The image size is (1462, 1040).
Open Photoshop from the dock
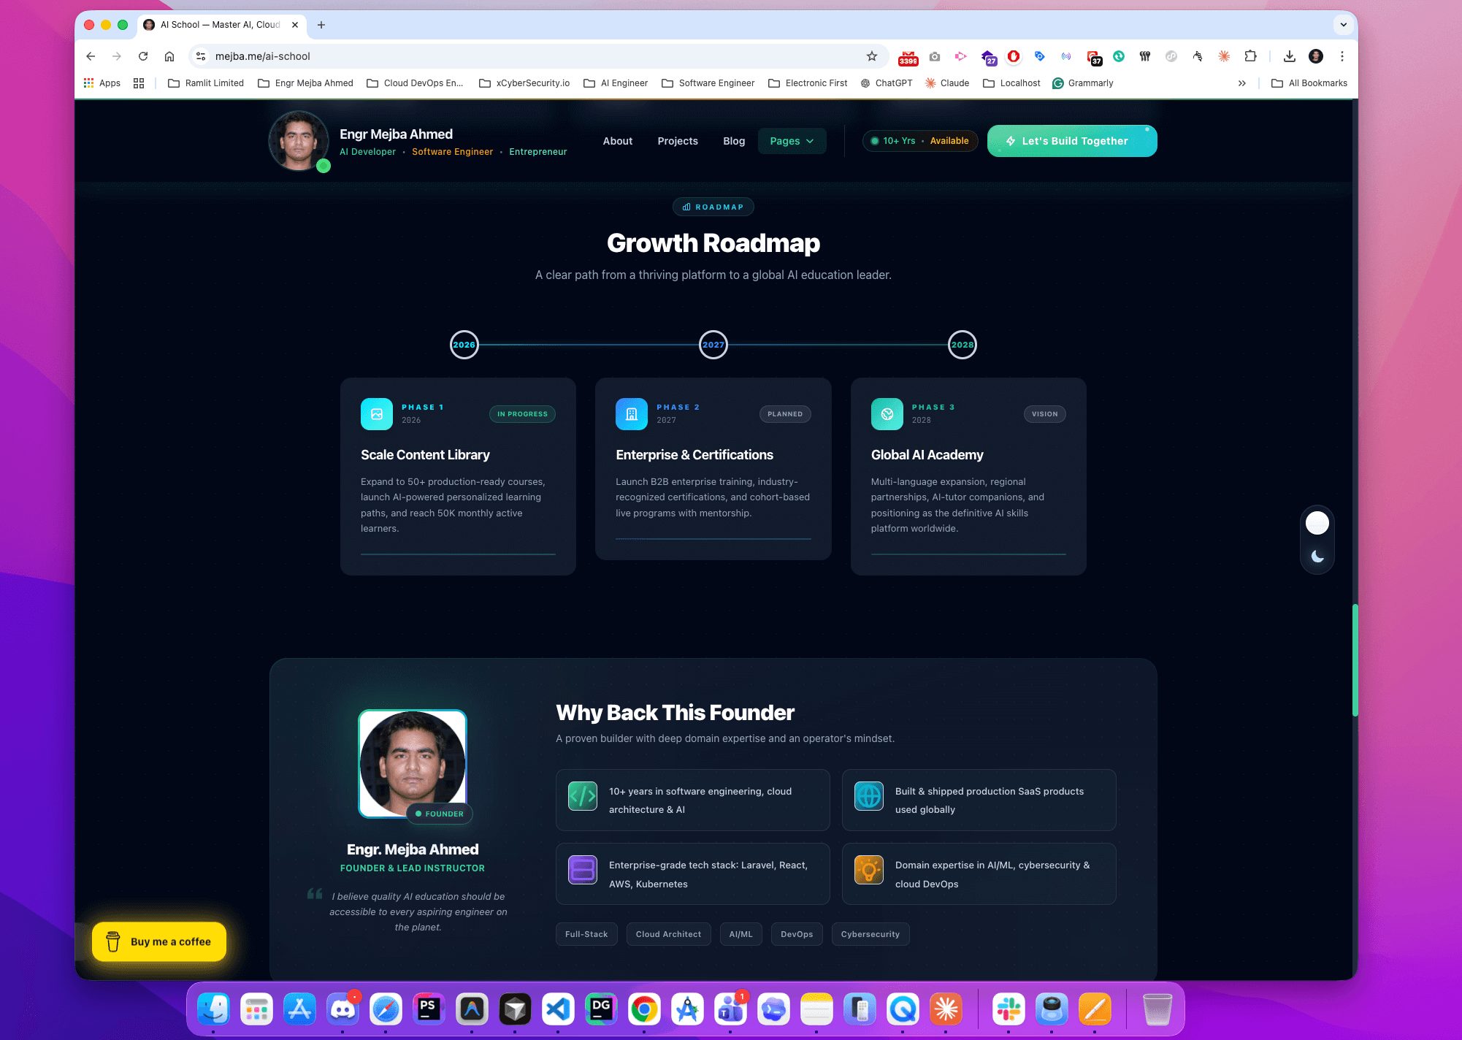click(x=429, y=1009)
